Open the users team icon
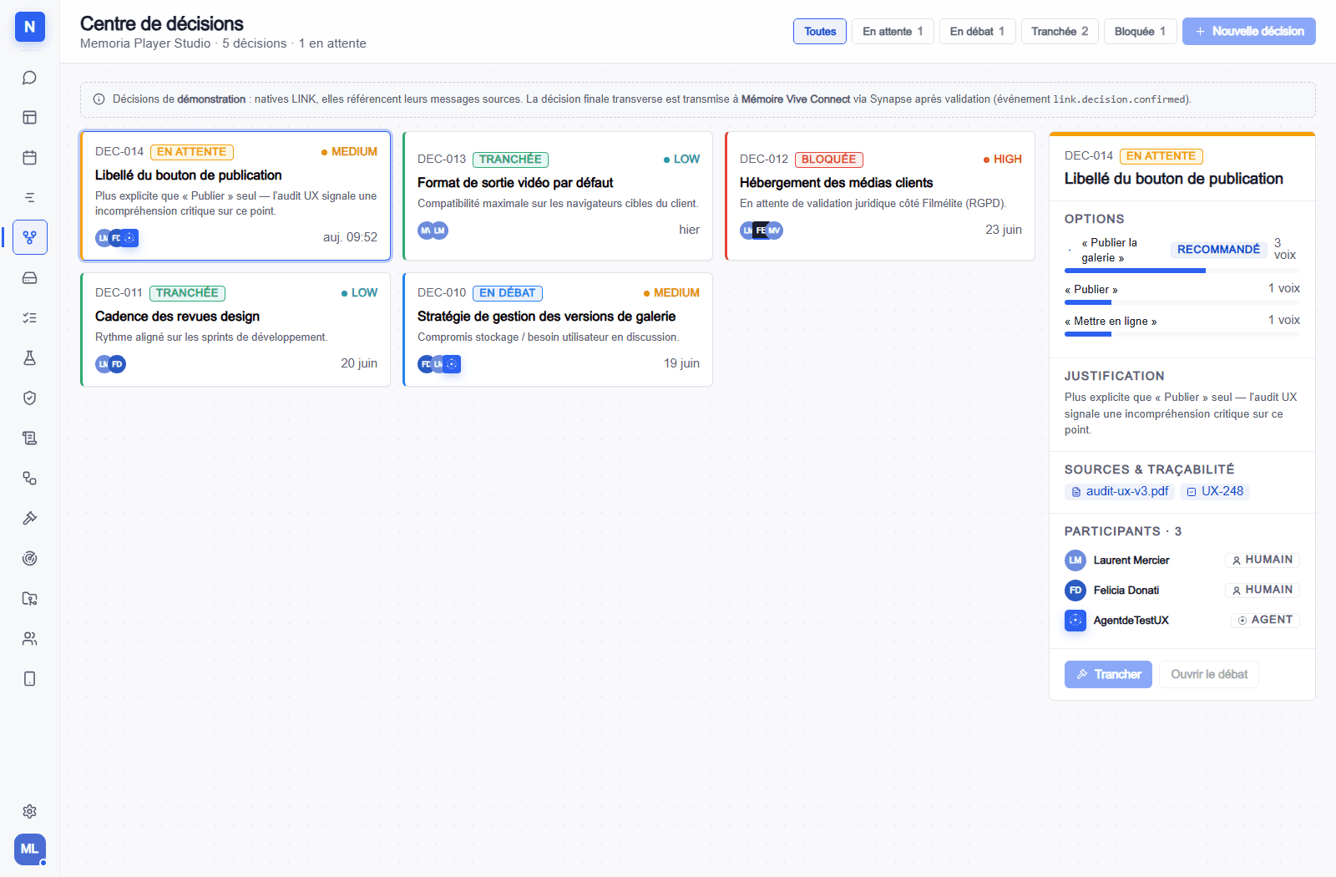This screenshot has width=1336, height=877. 29,639
